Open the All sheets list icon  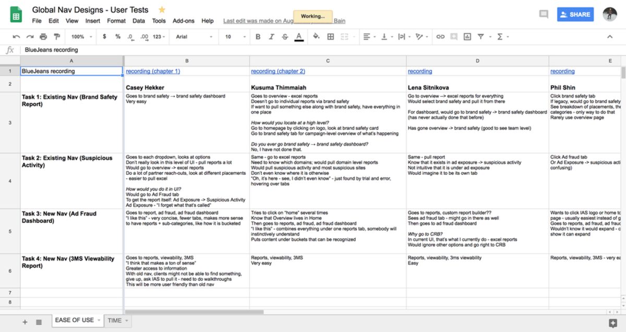[x=39, y=322]
